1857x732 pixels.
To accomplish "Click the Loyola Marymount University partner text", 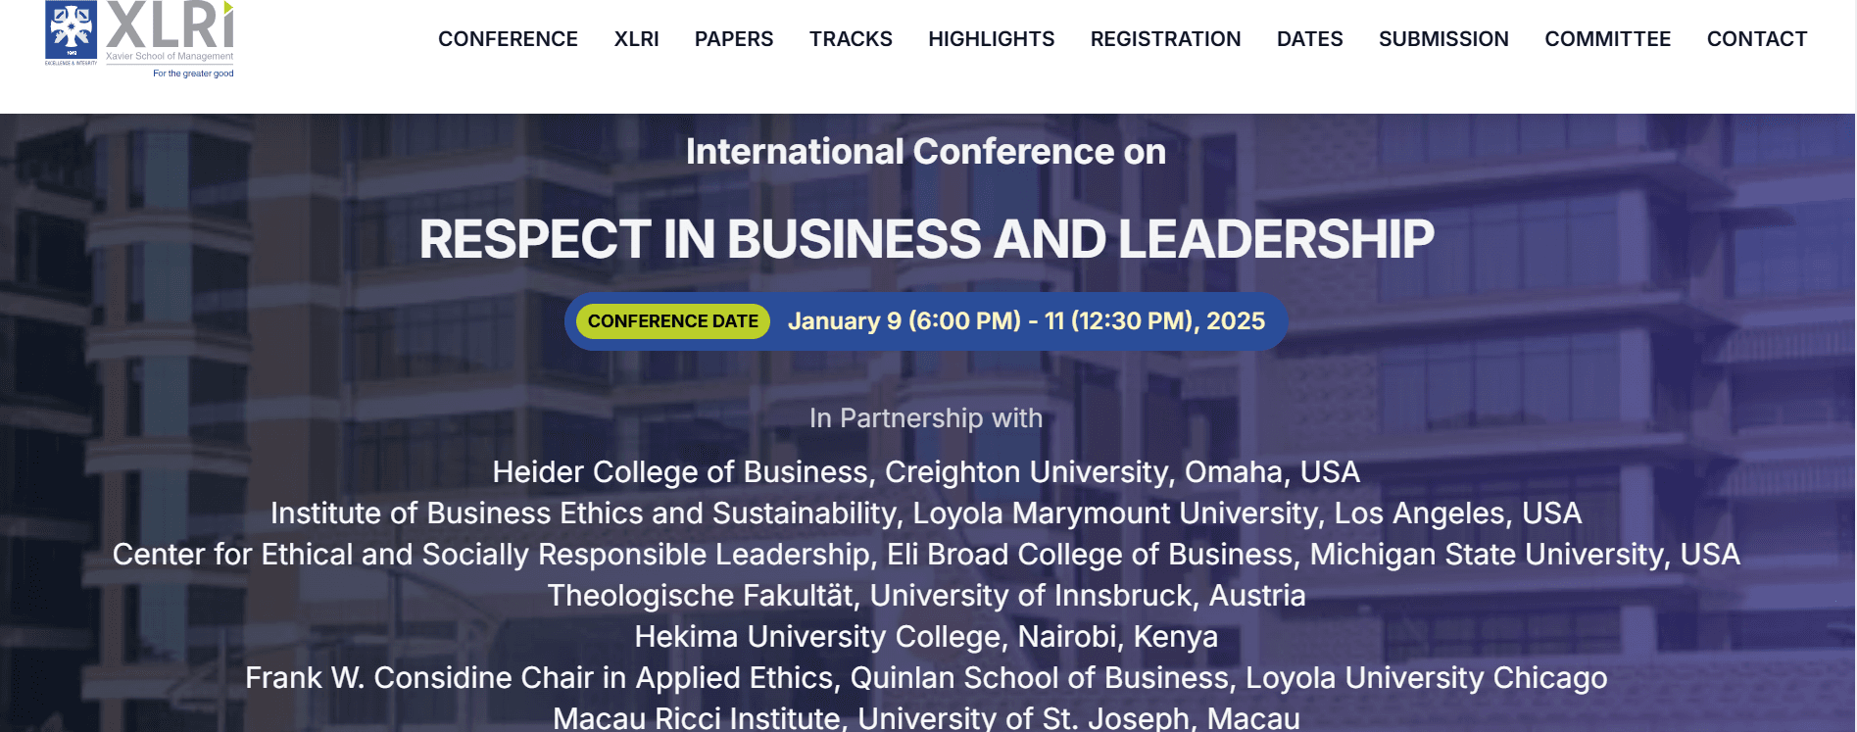I will [x=926, y=513].
